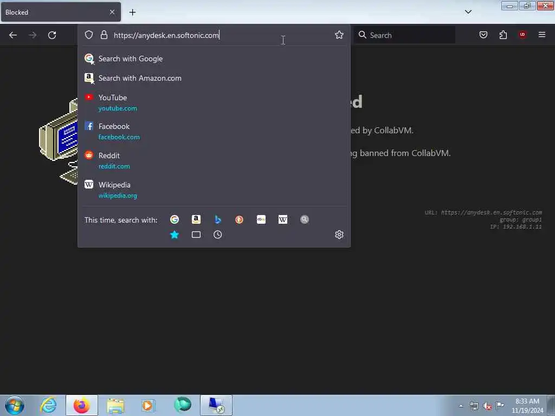Close the Blocked tab

(x=112, y=12)
